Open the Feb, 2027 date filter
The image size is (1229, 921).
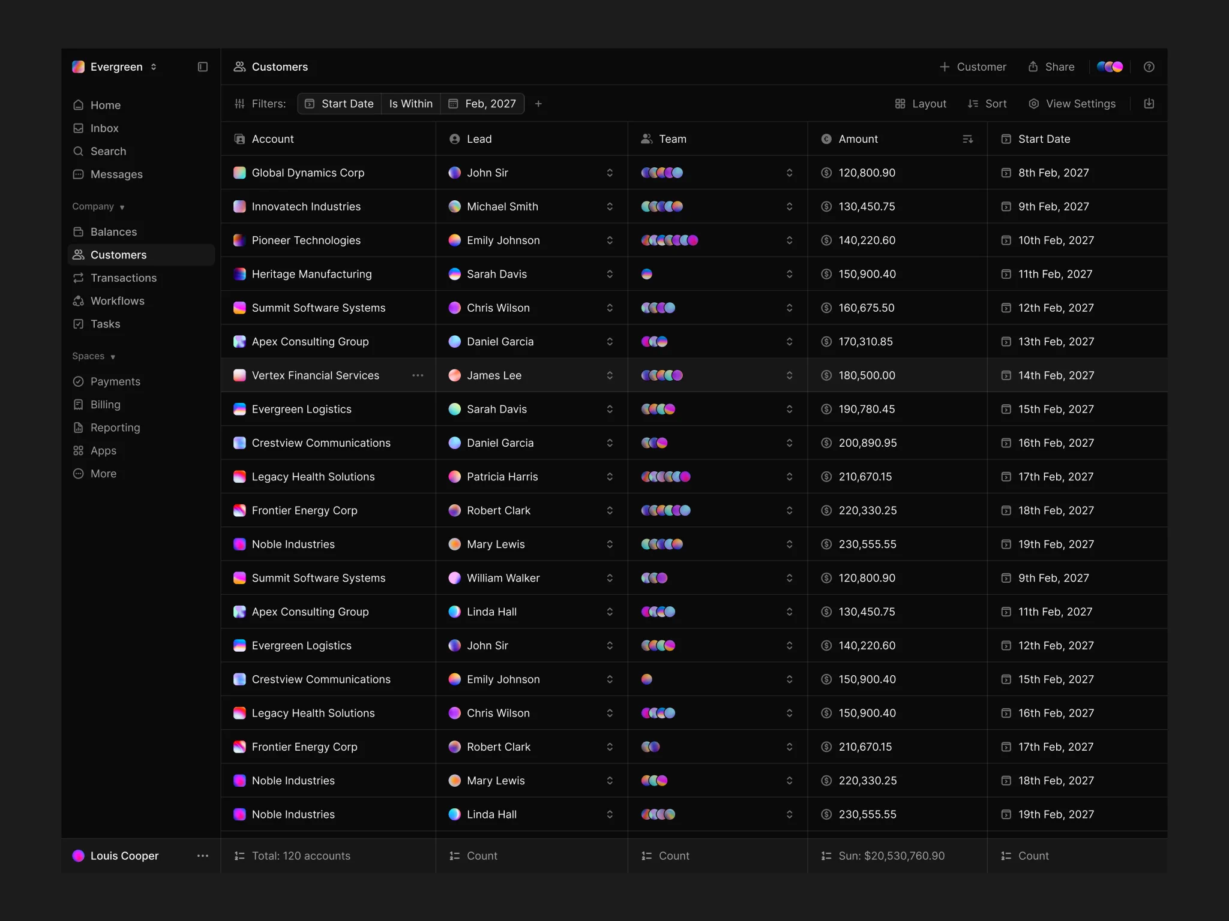click(x=482, y=104)
